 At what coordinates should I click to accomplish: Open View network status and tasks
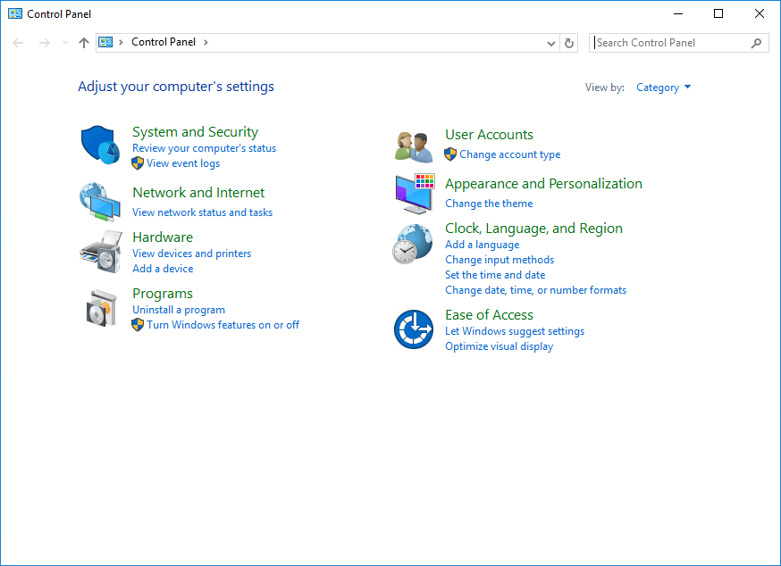pos(202,212)
